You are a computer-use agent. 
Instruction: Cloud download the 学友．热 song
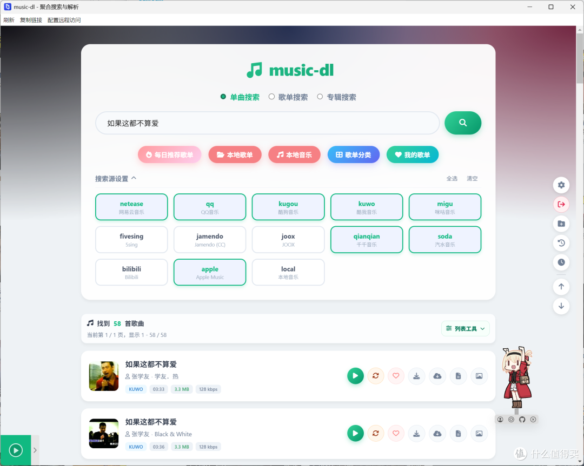[x=437, y=376]
